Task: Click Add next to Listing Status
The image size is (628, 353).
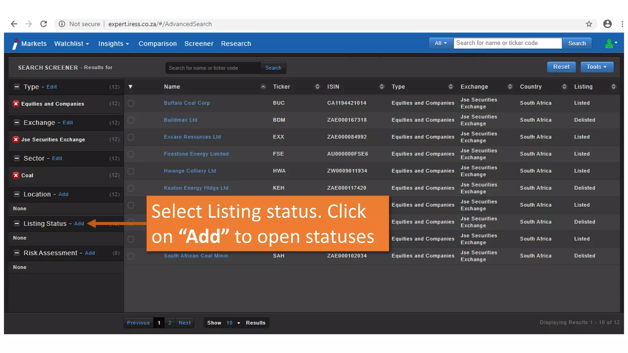Action: [x=79, y=224]
